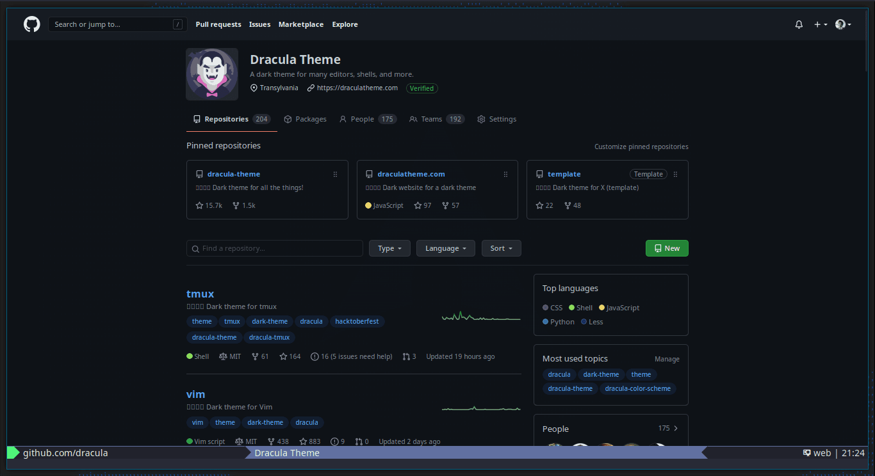This screenshot has height=476, width=875.
Task: Focus the Search or jump to field
Action: click(x=118, y=24)
